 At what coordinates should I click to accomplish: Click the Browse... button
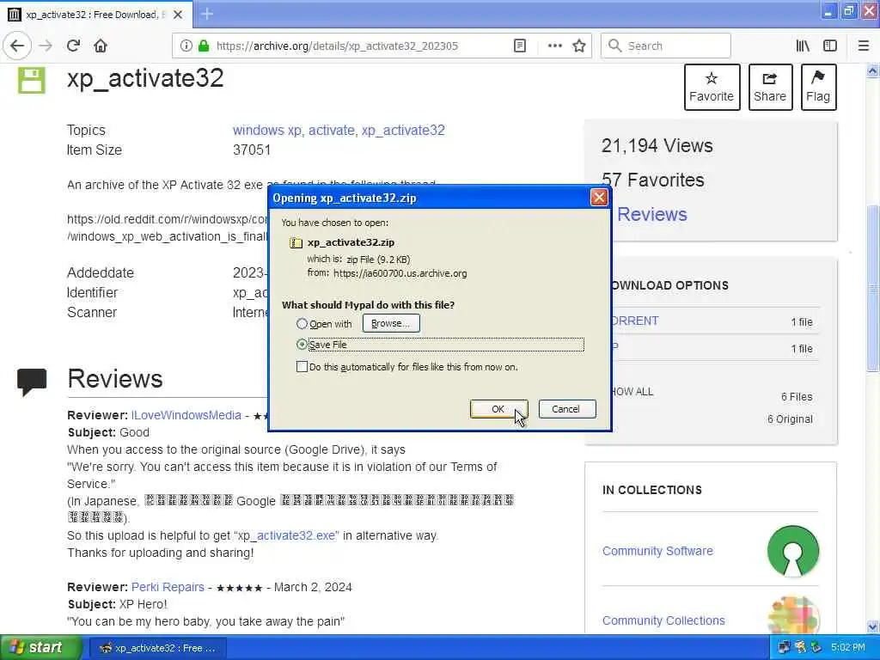tap(391, 323)
